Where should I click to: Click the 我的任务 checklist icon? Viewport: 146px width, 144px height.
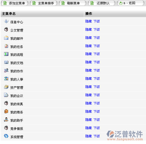point(6,46)
